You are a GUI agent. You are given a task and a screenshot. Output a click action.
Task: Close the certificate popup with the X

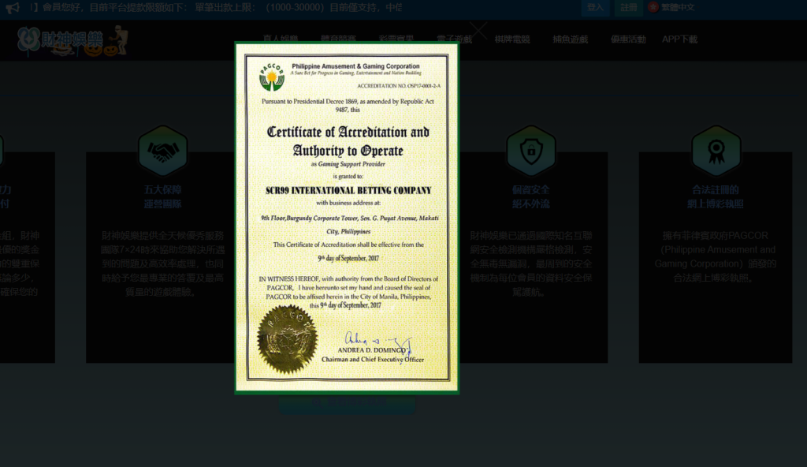[478, 31]
